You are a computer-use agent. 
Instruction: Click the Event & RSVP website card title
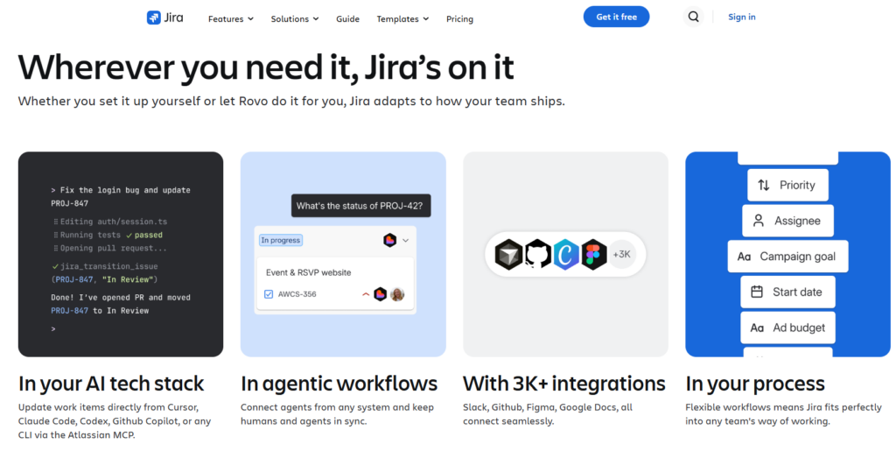(x=309, y=272)
